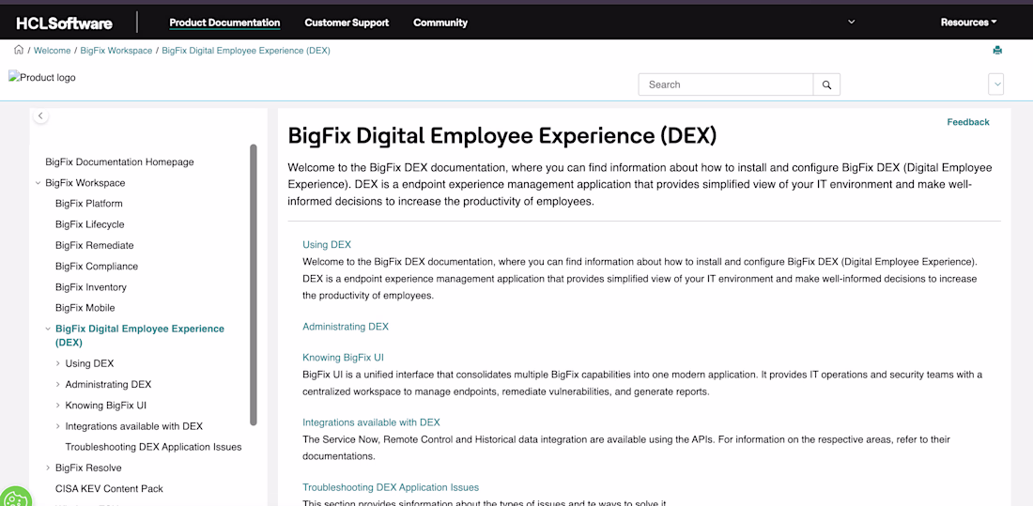Open Community menu item
This screenshot has width=1033, height=506.
pos(440,23)
